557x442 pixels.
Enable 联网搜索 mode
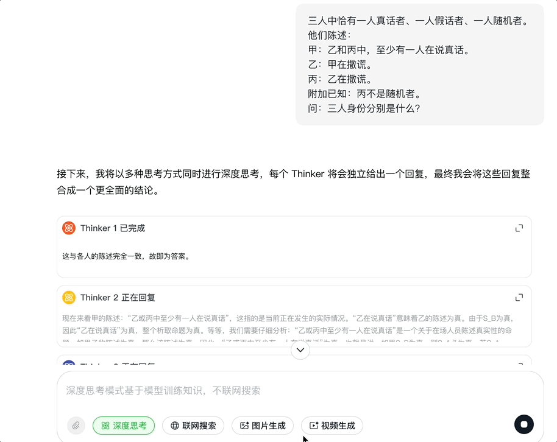point(193,426)
